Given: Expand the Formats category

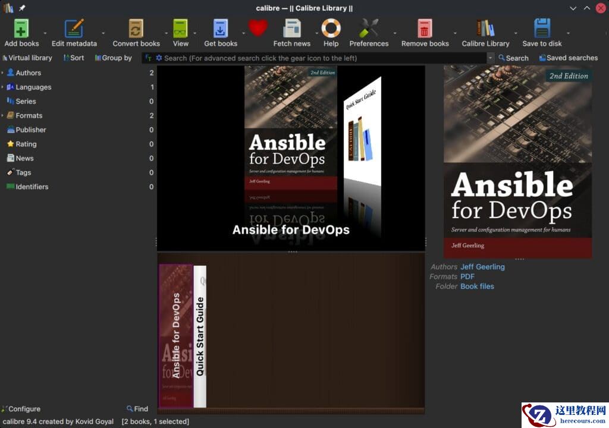Looking at the screenshot, I should tap(2, 115).
